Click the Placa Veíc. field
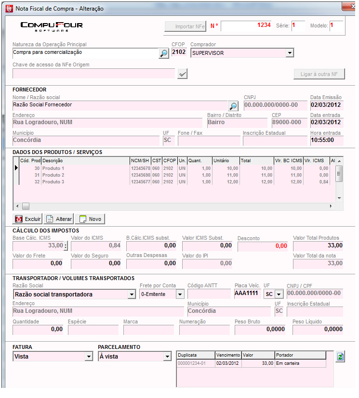359x398 pixels. pyautogui.click(x=247, y=293)
